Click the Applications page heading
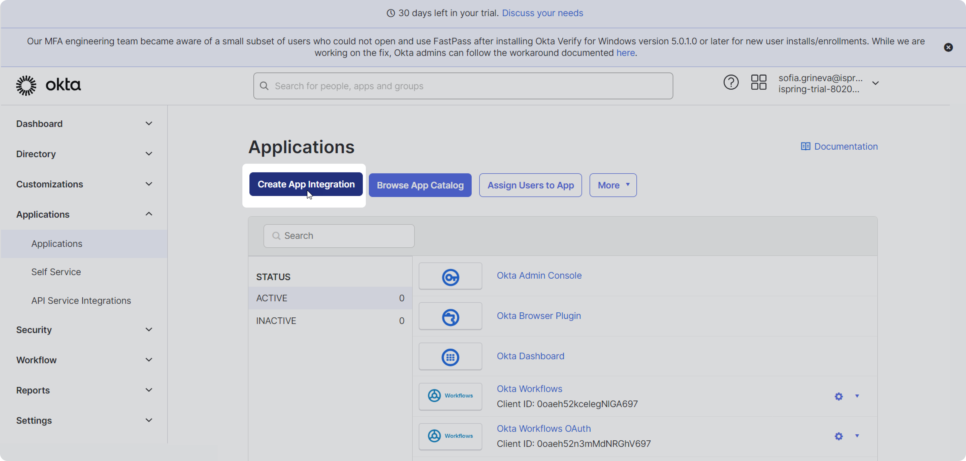966x461 pixels. click(301, 147)
